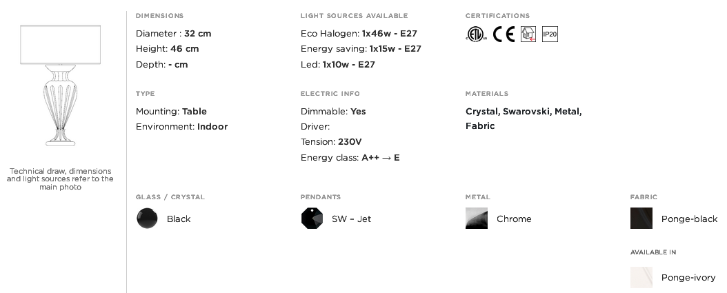
Task: Click the Ponge-ivory fabric label
Action: (x=688, y=278)
